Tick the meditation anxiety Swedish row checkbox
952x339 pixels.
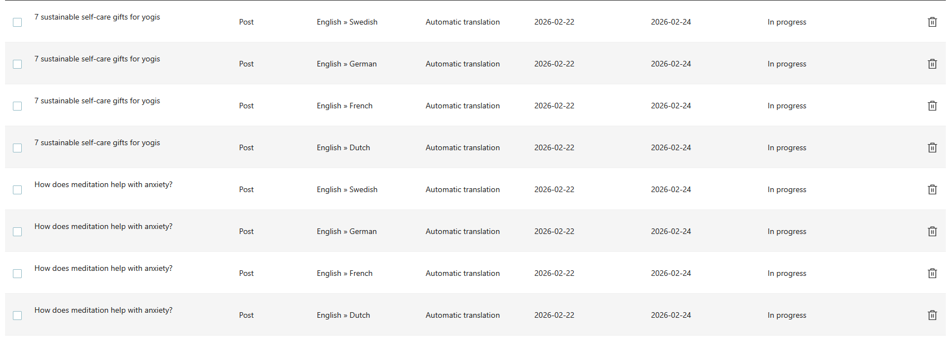click(17, 190)
